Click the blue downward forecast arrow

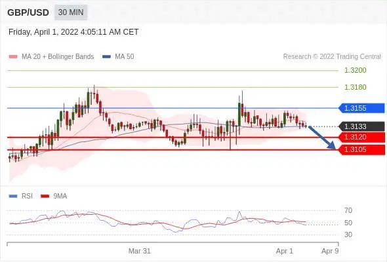tap(322, 138)
